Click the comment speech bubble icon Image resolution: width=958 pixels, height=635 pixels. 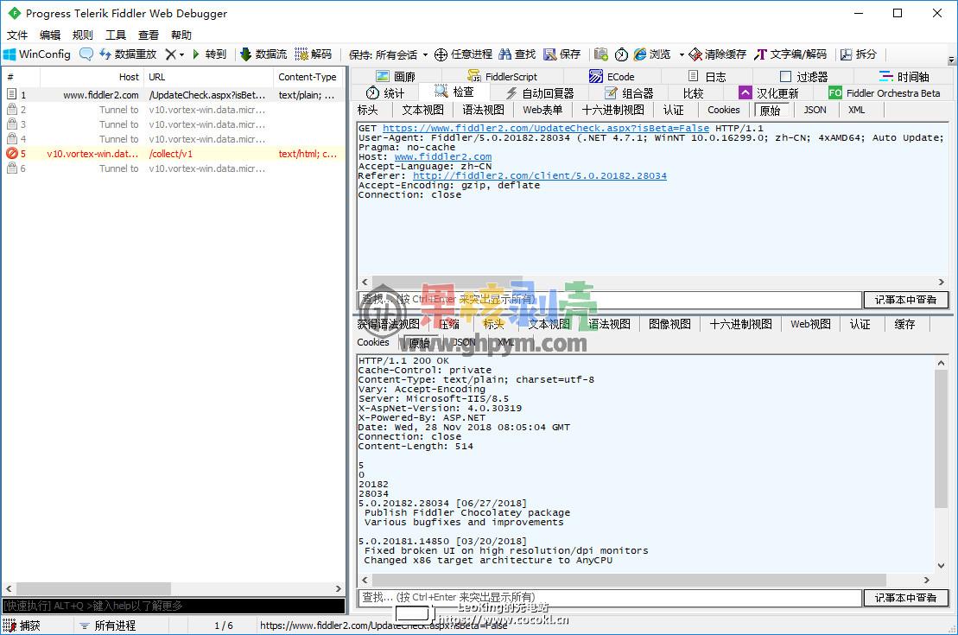point(86,54)
